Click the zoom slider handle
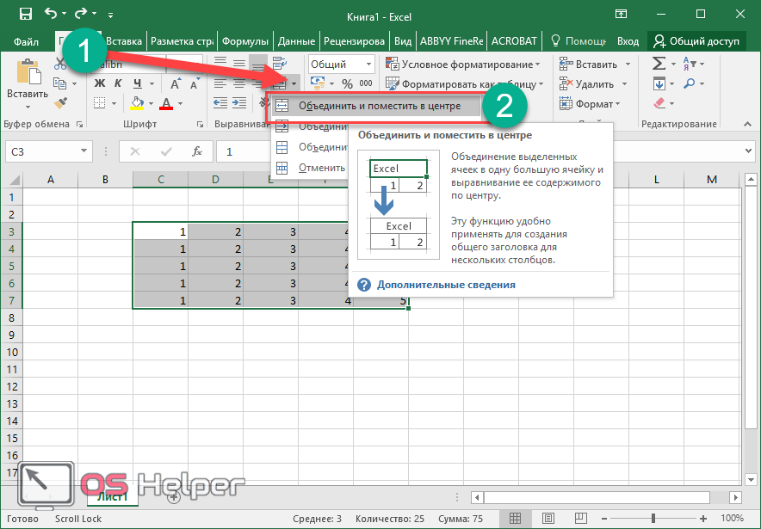Viewport: 761px width, 529px height. 653,519
